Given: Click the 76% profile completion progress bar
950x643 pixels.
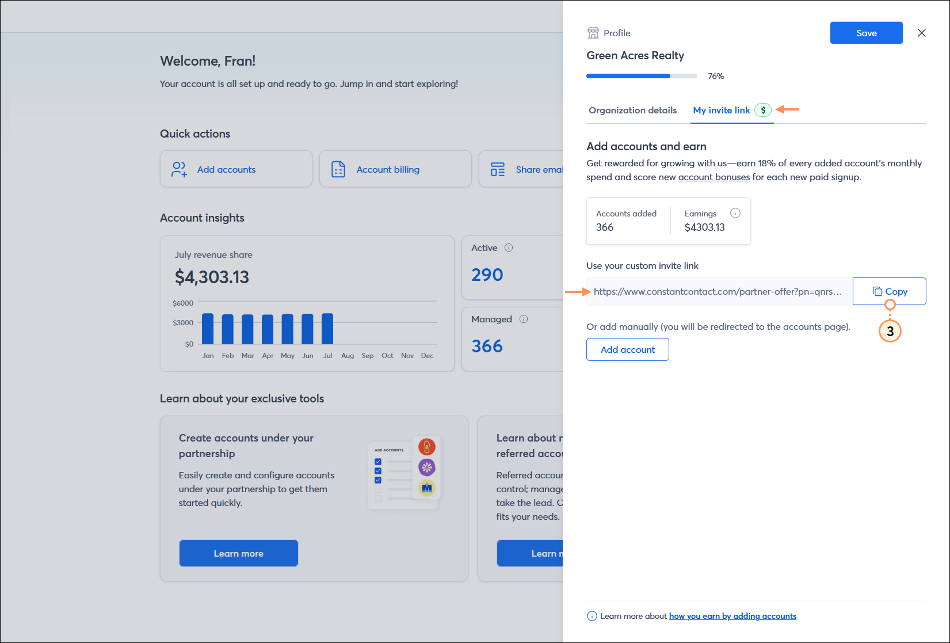Looking at the screenshot, I should [641, 76].
